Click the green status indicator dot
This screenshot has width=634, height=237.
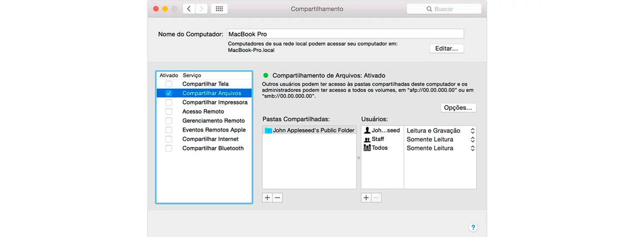click(266, 75)
